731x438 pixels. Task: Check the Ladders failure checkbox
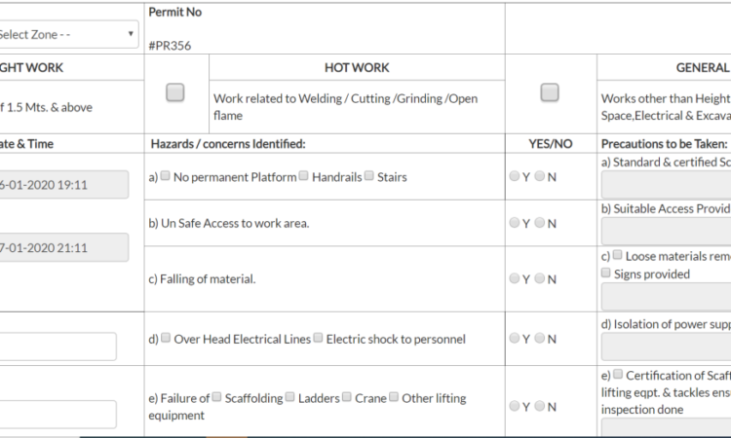pos(290,397)
